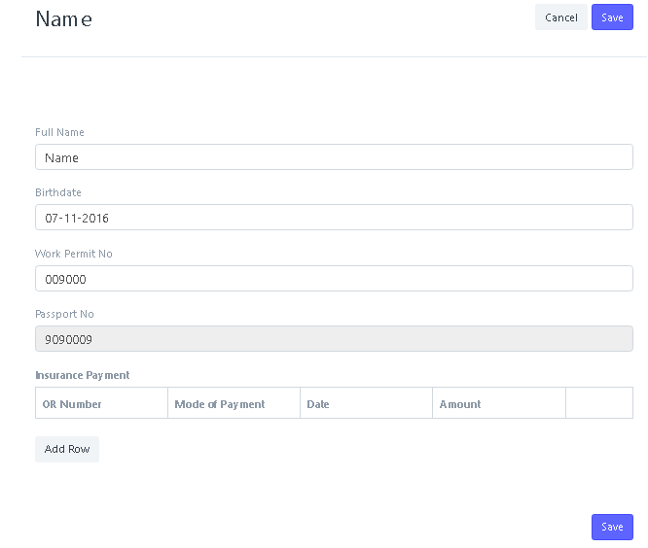
Task: Click the Work Permit No label
Action: pos(74,254)
